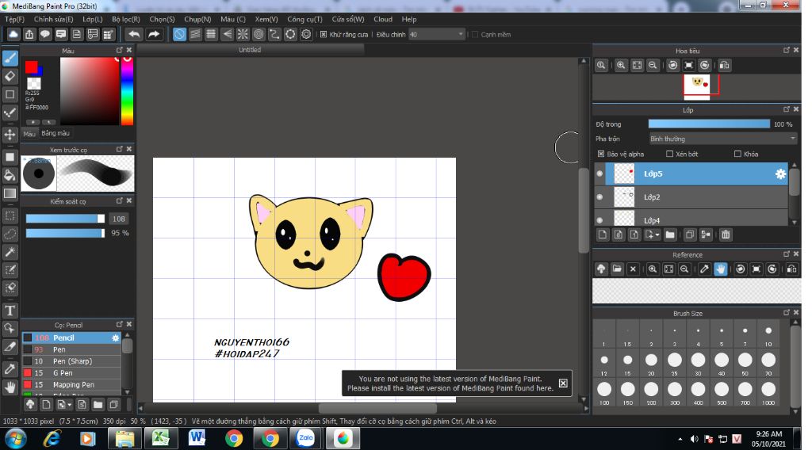The height and width of the screenshot is (450, 812).
Task: Enable the Circle (concentric) snap guide
Action: pos(259,35)
